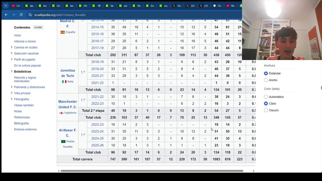Choose the Automático color option
Viewport: 322px width, 181px height.
pyautogui.click(x=266, y=97)
